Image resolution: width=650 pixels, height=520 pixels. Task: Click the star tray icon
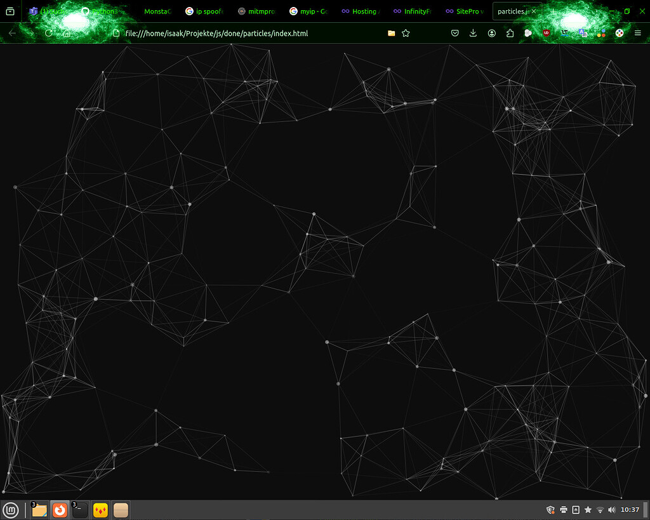point(588,510)
